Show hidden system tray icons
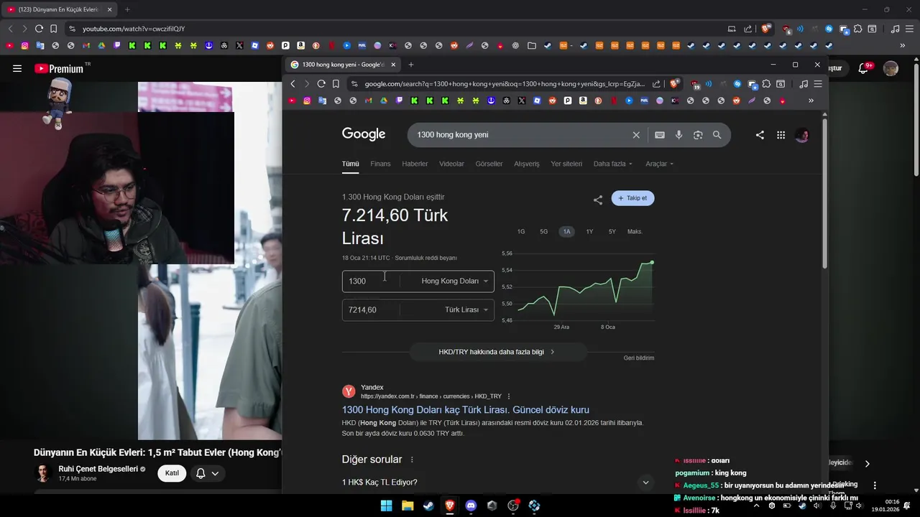This screenshot has height=517, width=920. coord(756,506)
